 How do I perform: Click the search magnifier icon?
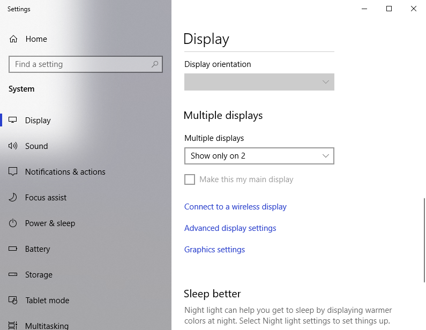click(x=155, y=64)
